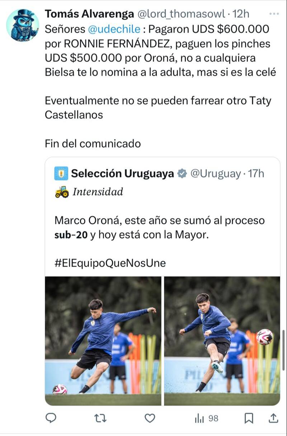View tweet analytics showing 98 views
This screenshot has height=436, width=287.
206,418
